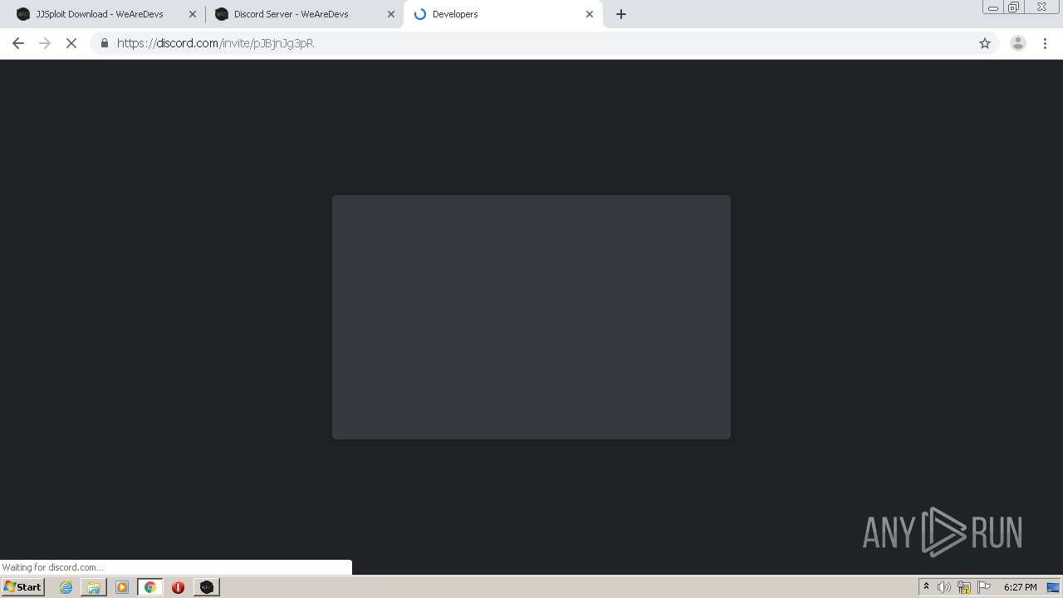Image resolution: width=1063 pixels, height=598 pixels.
Task: Open Opera browser taskbar icon
Action: coord(178,587)
